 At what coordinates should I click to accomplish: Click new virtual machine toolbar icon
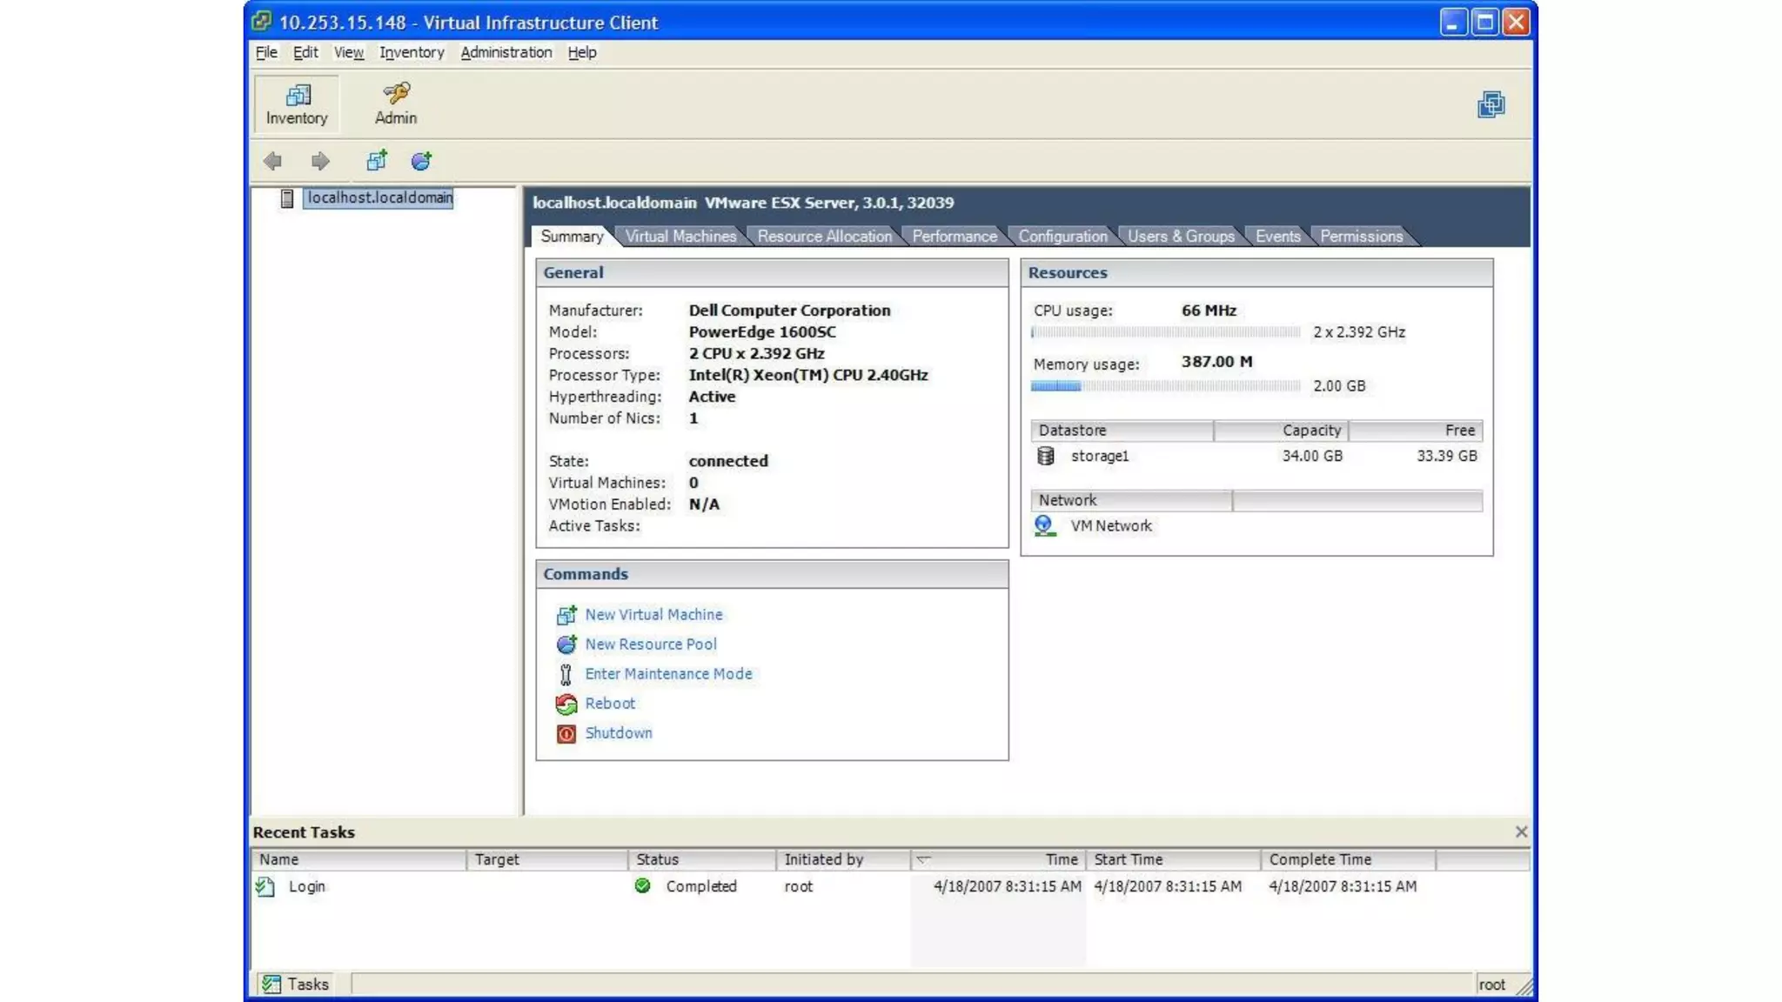tap(377, 161)
